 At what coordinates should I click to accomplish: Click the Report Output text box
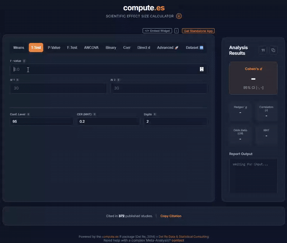253,176
